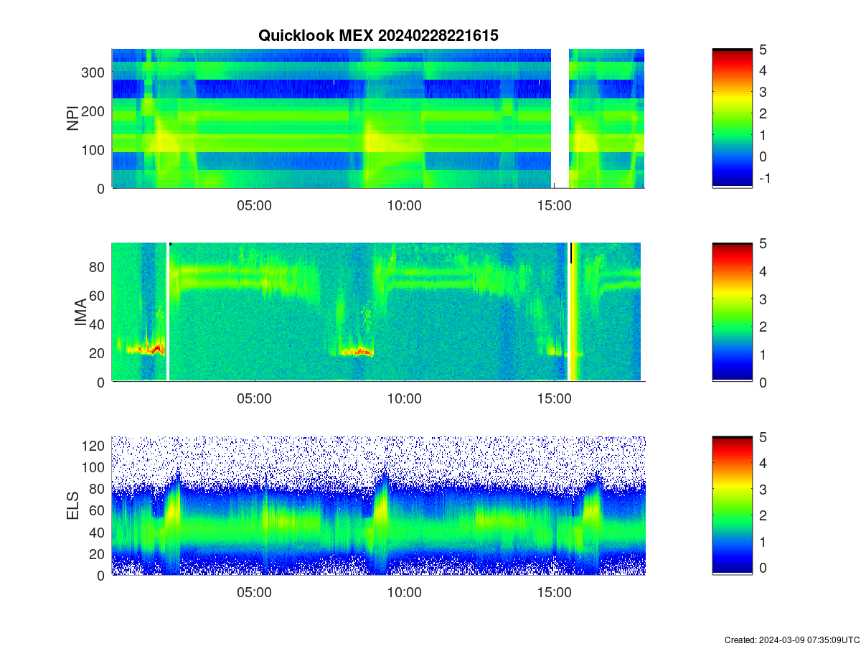Click the 20 tick on IMA axis
The image size is (861, 646).
click(98, 353)
